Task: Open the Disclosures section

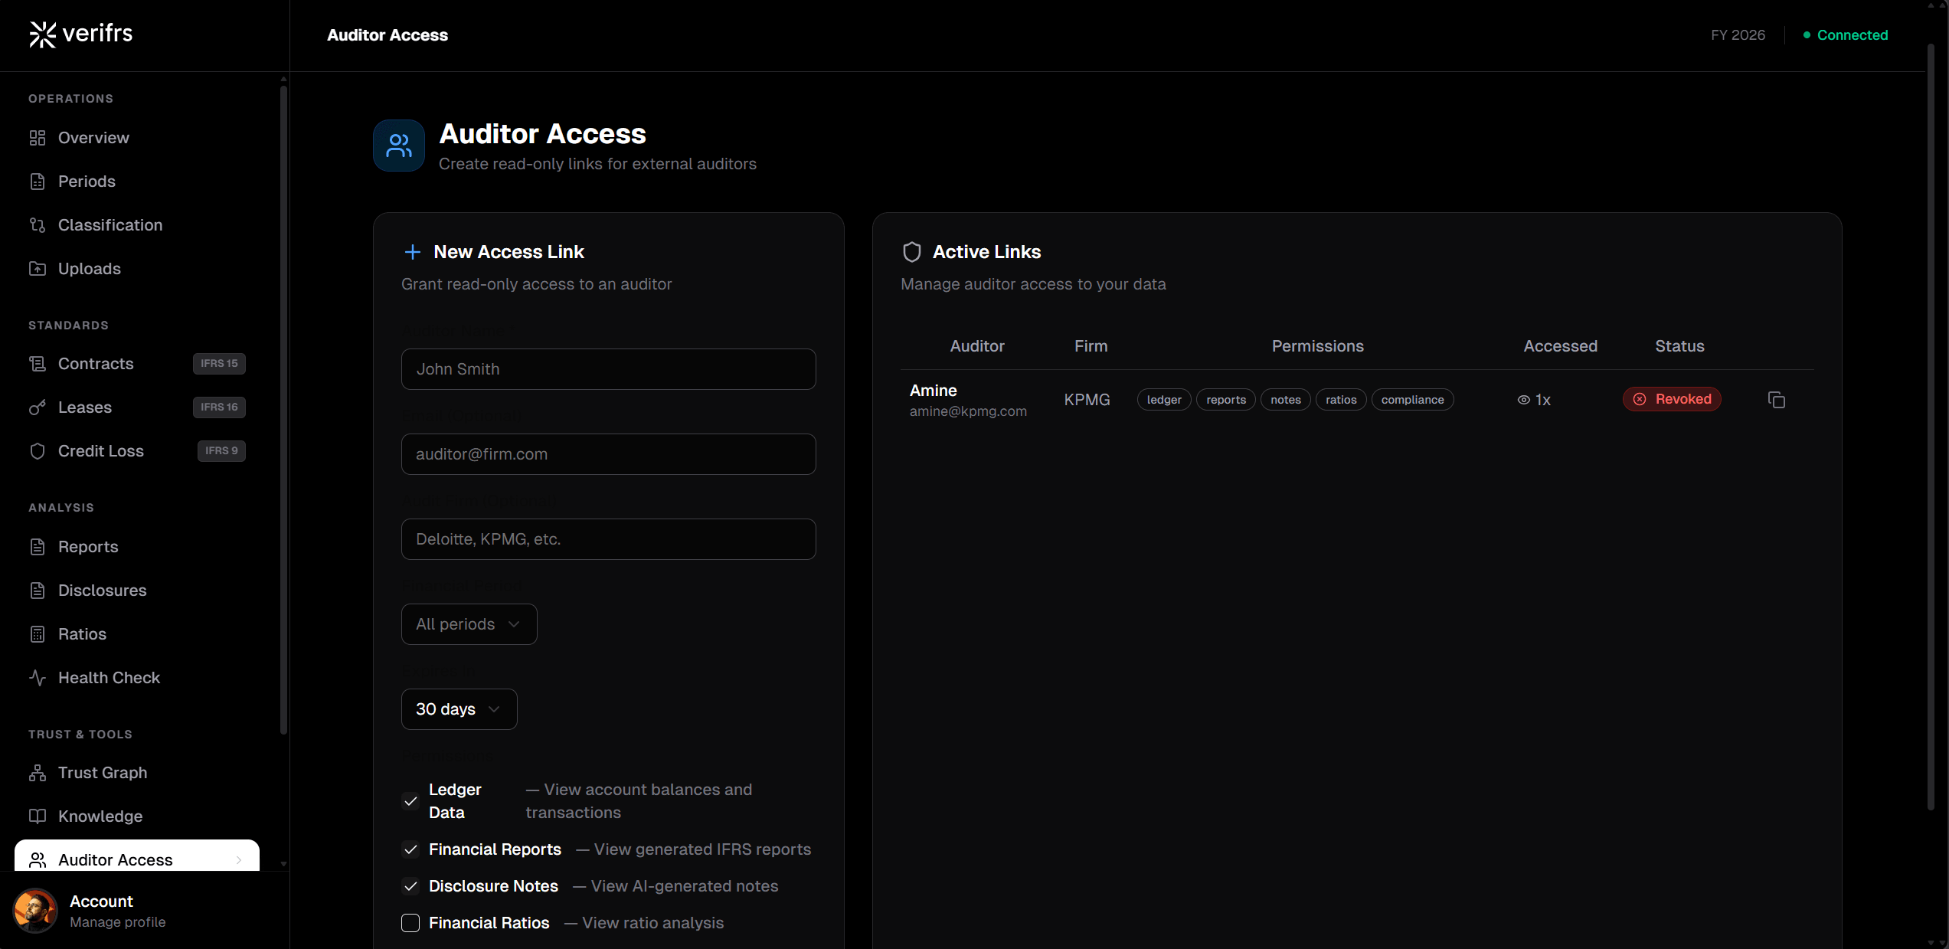Action: click(103, 590)
